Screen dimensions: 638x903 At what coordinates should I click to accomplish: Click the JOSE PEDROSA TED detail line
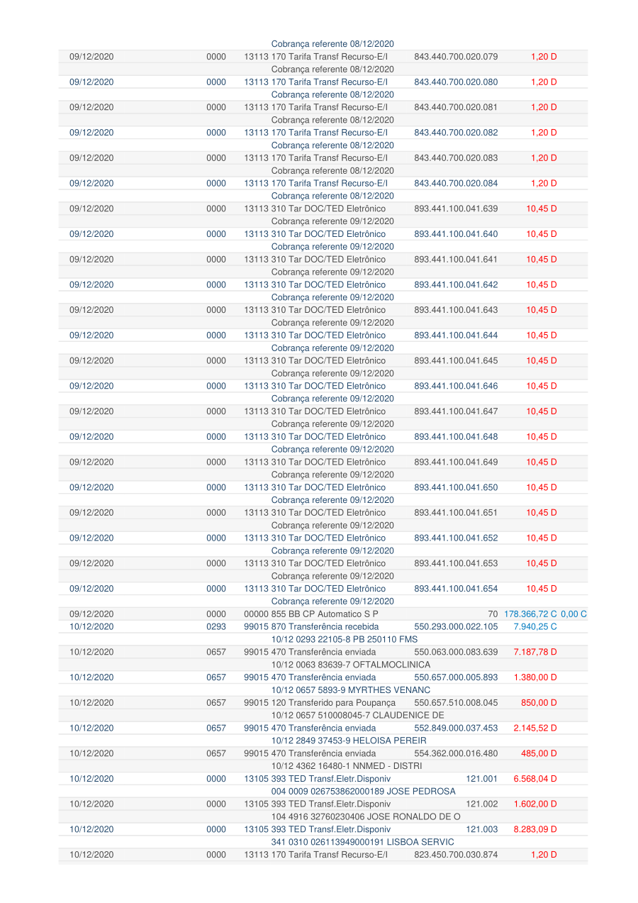tap(362, 792)
